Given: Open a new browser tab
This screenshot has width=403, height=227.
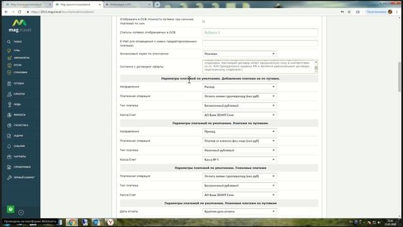Looking at the screenshot, I should [x=157, y=4].
